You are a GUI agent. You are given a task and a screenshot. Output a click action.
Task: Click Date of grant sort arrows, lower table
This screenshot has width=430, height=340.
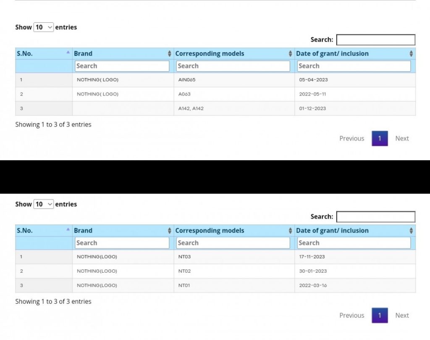point(411,231)
